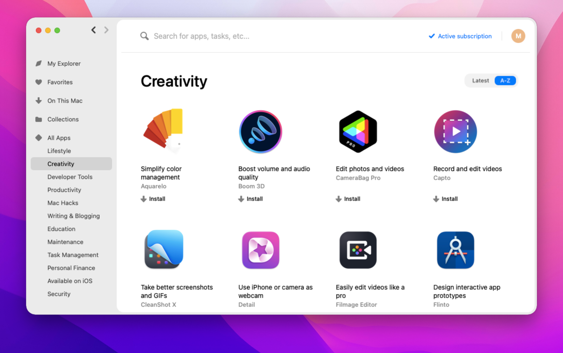Click "Design interactive app prototypes" title
Screen dimensions: 563x353
tap(467, 291)
